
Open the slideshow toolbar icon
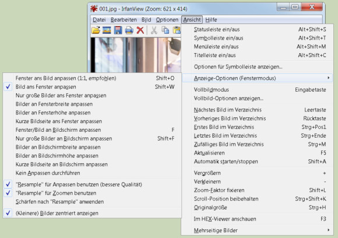[x=107, y=30]
